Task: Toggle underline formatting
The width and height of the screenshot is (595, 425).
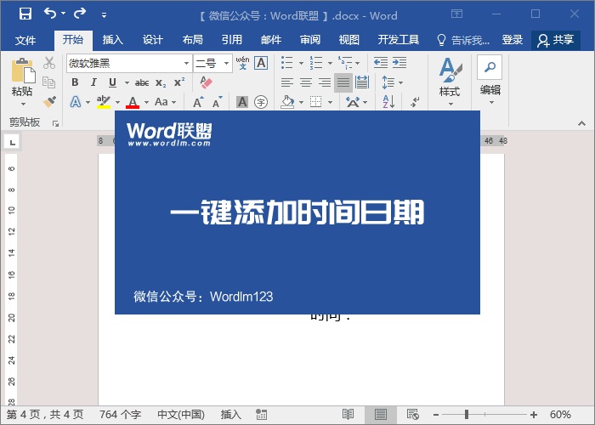Action: click(x=112, y=82)
